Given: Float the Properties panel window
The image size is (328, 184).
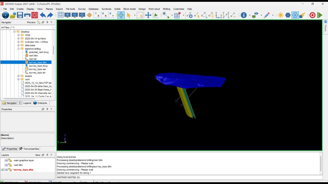Looking at the screenshot, I should (43, 109).
